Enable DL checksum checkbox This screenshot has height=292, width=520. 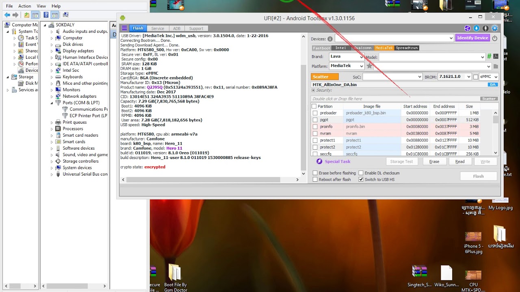pos(361,173)
